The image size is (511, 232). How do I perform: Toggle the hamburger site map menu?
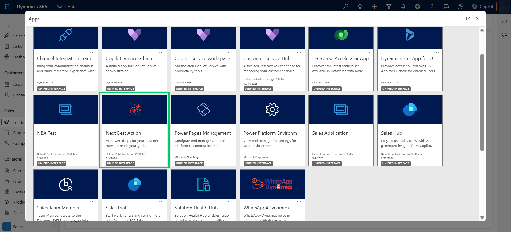coord(7,20)
